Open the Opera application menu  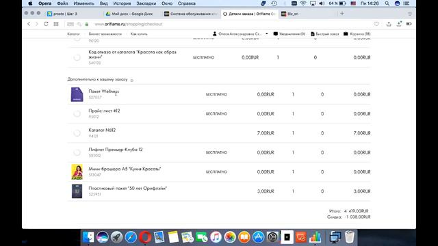(x=44, y=3)
